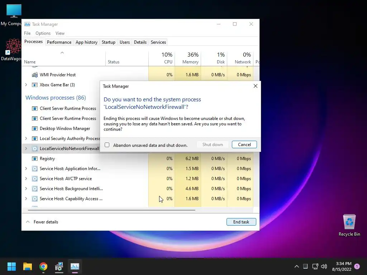Show hidden tray icons chevron

pyautogui.click(x=296, y=266)
